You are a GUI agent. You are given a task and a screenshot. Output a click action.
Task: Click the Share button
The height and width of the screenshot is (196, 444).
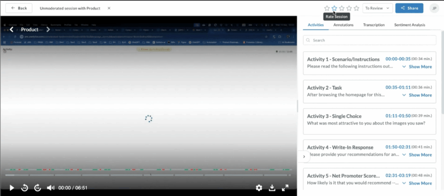409,8
